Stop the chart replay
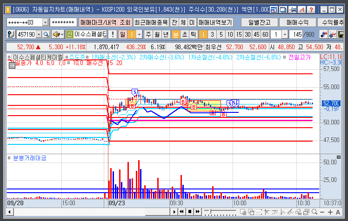Screen dimensions: 348x221 click(190, 212)
